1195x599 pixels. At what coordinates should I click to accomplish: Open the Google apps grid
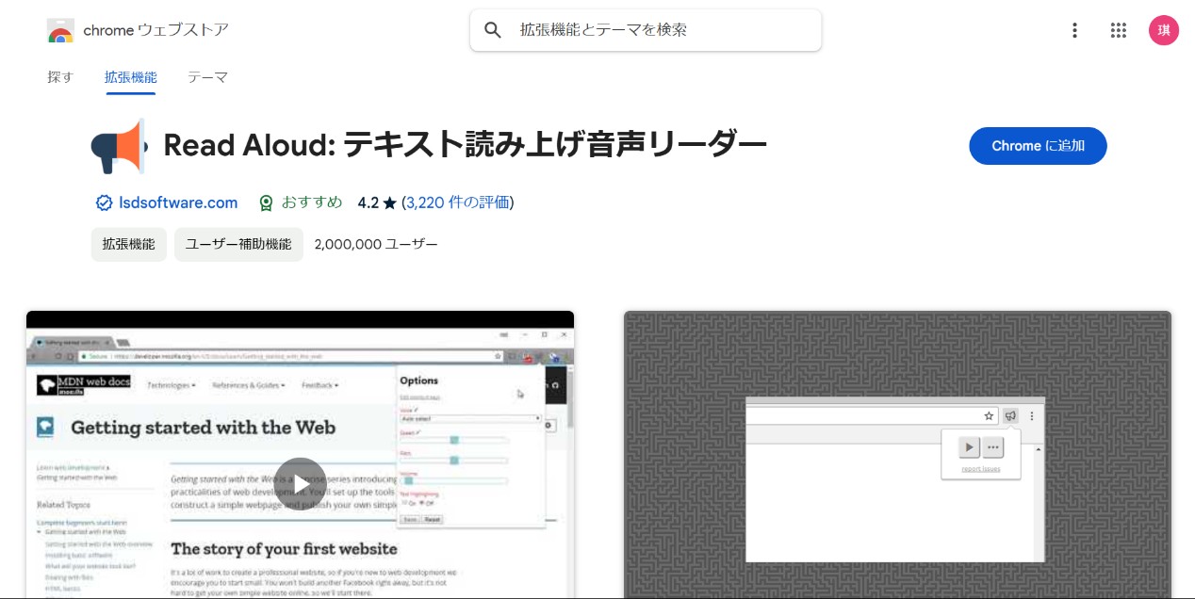(1119, 30)
